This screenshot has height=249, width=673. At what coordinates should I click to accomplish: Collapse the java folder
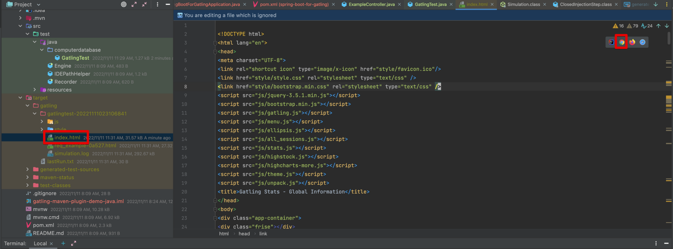(x=35, y=42)
